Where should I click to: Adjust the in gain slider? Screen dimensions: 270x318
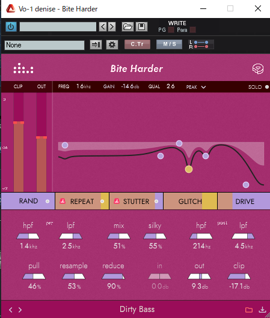(x=159, y=276)
